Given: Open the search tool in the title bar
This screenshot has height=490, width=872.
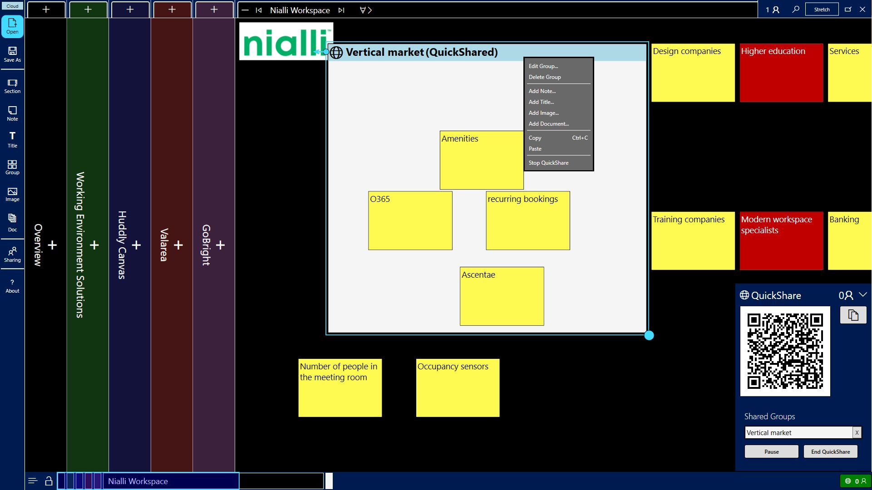Looking at the screenshot, I should tap(795, 9).
